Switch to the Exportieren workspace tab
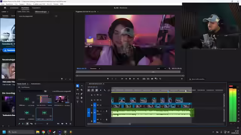The height and width of the screenshot is (135, 241). pos(36,8)
